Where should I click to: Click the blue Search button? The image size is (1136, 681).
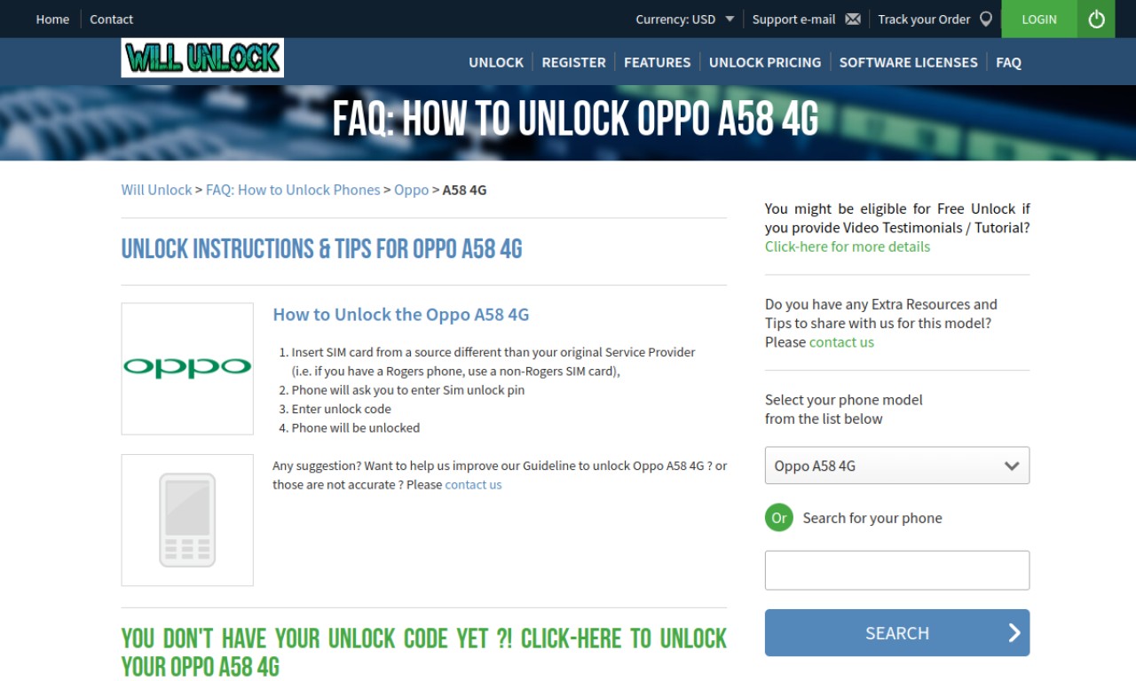coord(897,633)
